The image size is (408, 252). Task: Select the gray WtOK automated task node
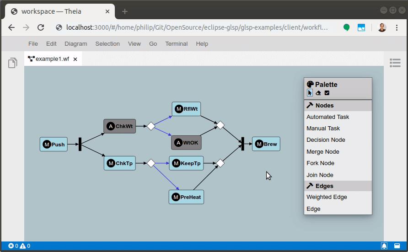(x=186, y=143)
